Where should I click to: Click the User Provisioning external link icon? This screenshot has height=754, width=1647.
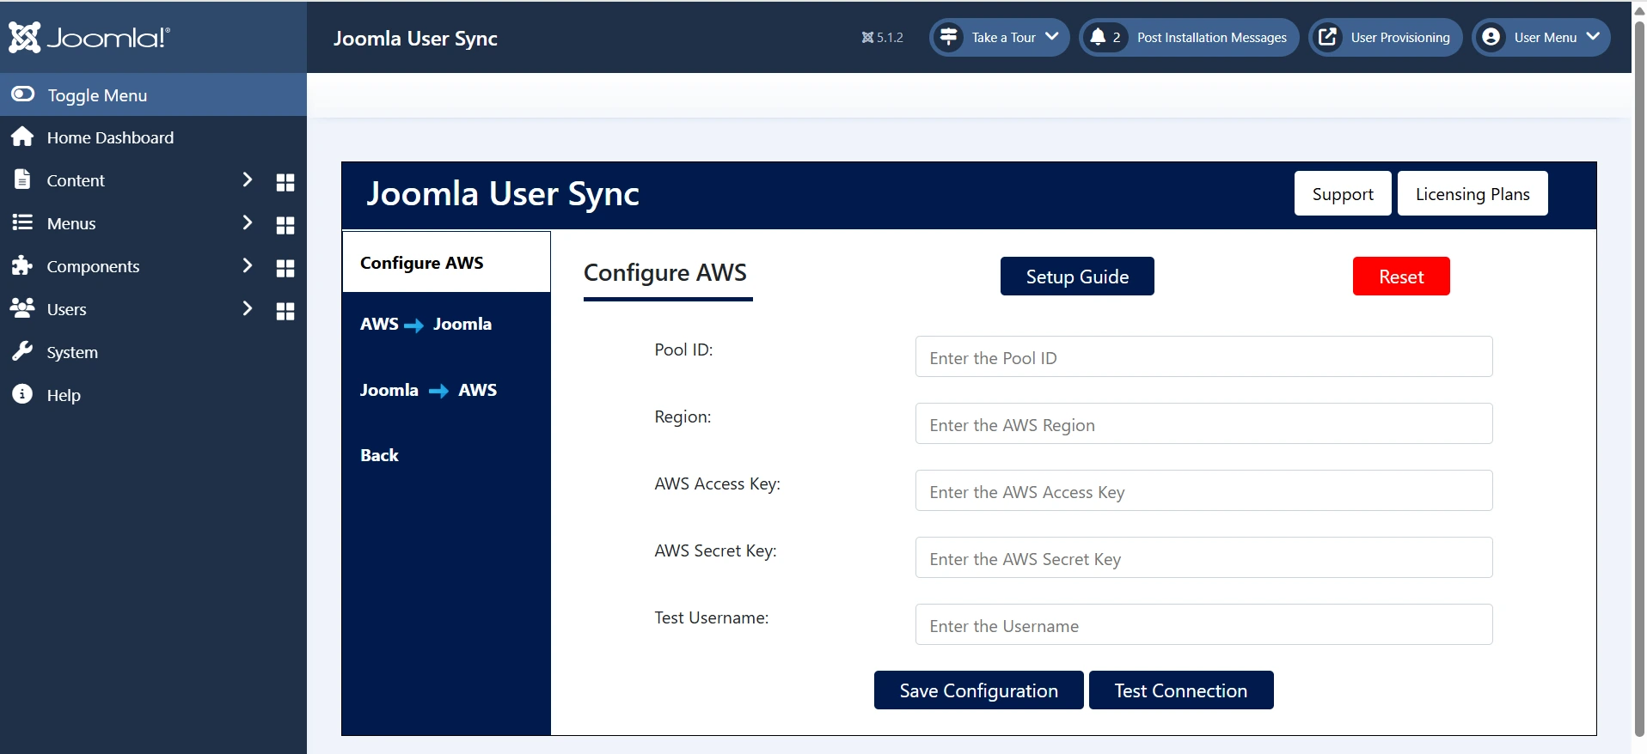click(1328, 37)
